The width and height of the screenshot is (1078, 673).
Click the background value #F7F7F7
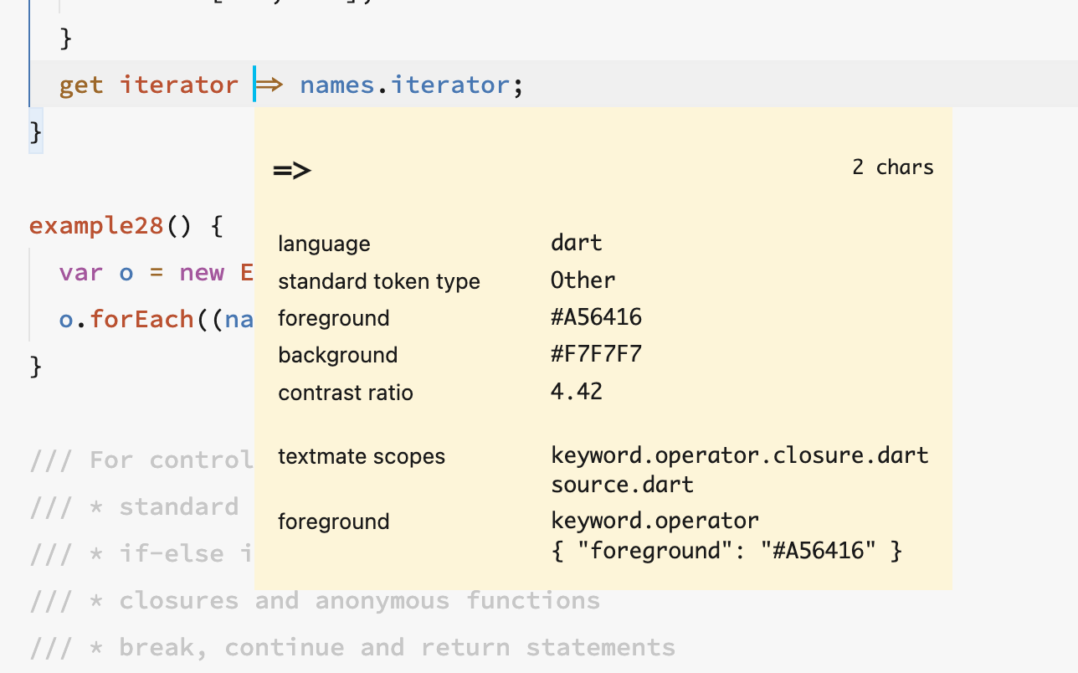[x=596, y=354]
